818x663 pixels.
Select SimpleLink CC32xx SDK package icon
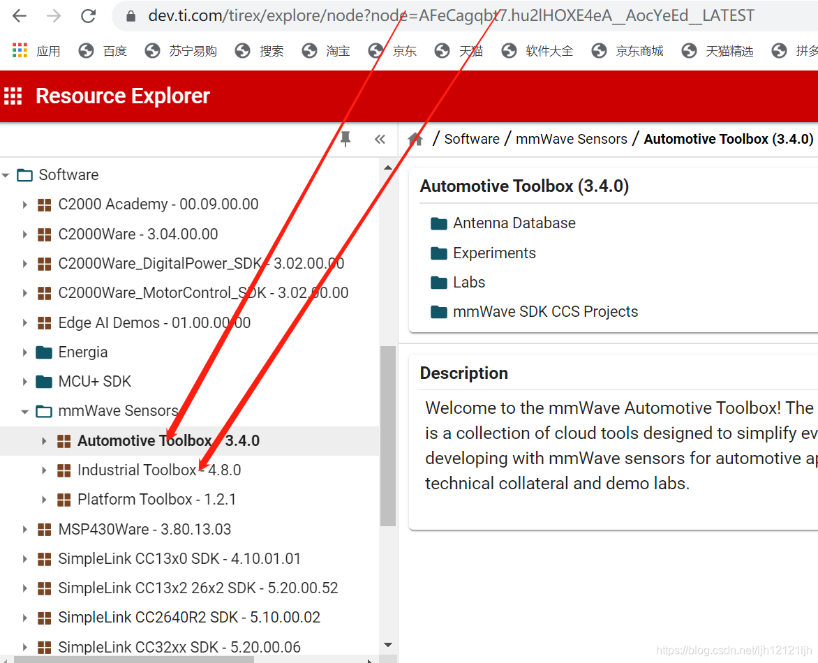[x=45, y=648]
